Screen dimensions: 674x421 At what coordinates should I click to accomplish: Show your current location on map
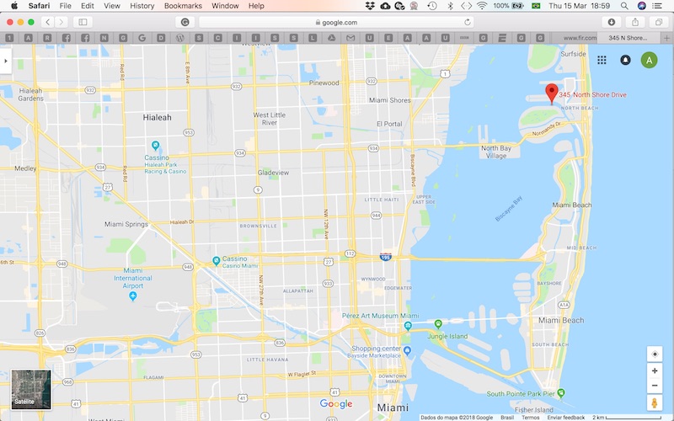click(655, 354)
